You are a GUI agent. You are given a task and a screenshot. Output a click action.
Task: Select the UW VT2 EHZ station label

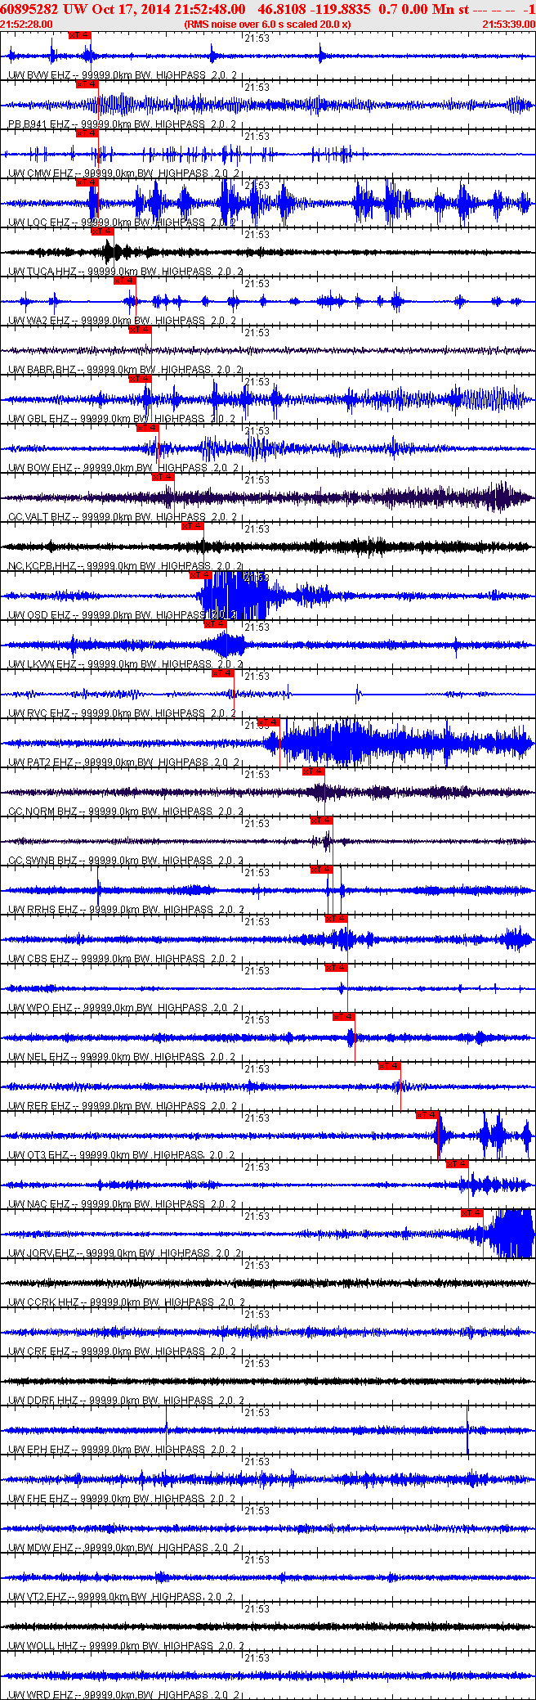(122, 1597)
